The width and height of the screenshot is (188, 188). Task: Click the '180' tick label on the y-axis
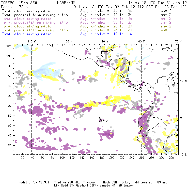[x=9, y=66]
